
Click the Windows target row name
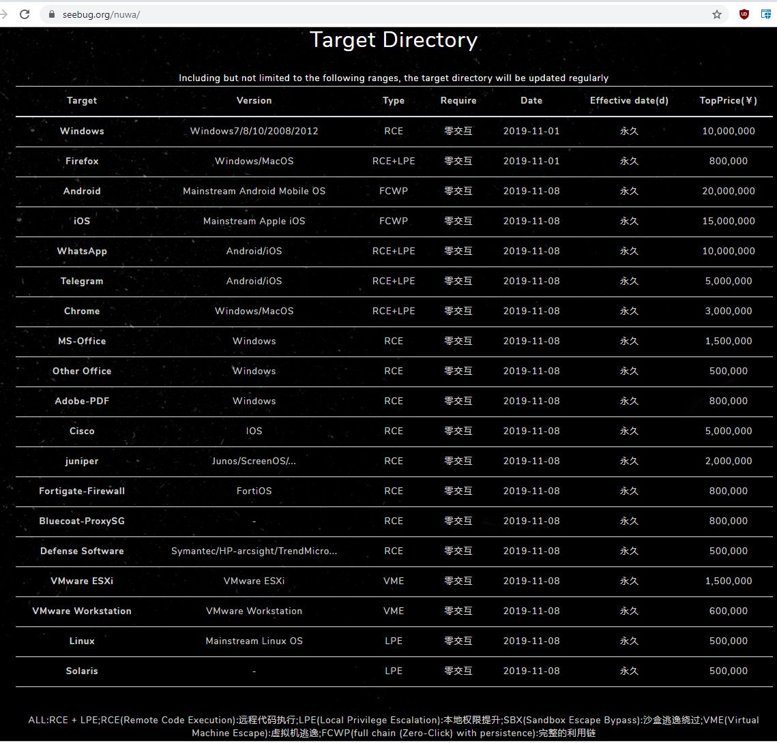[82, 131]
